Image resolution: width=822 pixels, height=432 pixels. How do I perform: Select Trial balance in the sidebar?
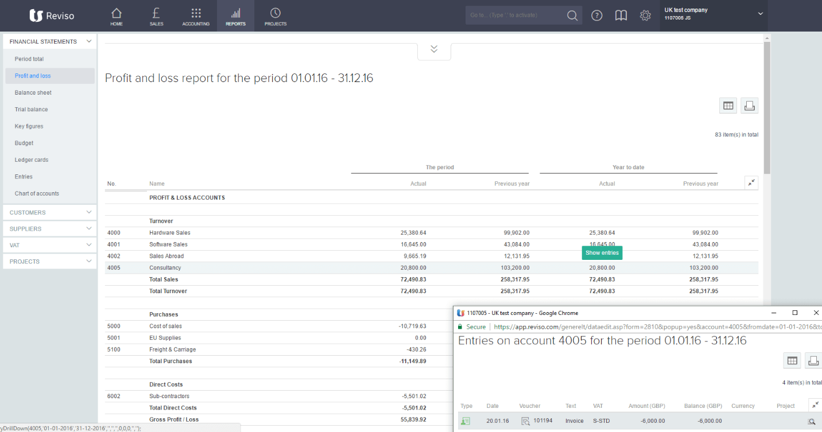(x=32, y=110)
